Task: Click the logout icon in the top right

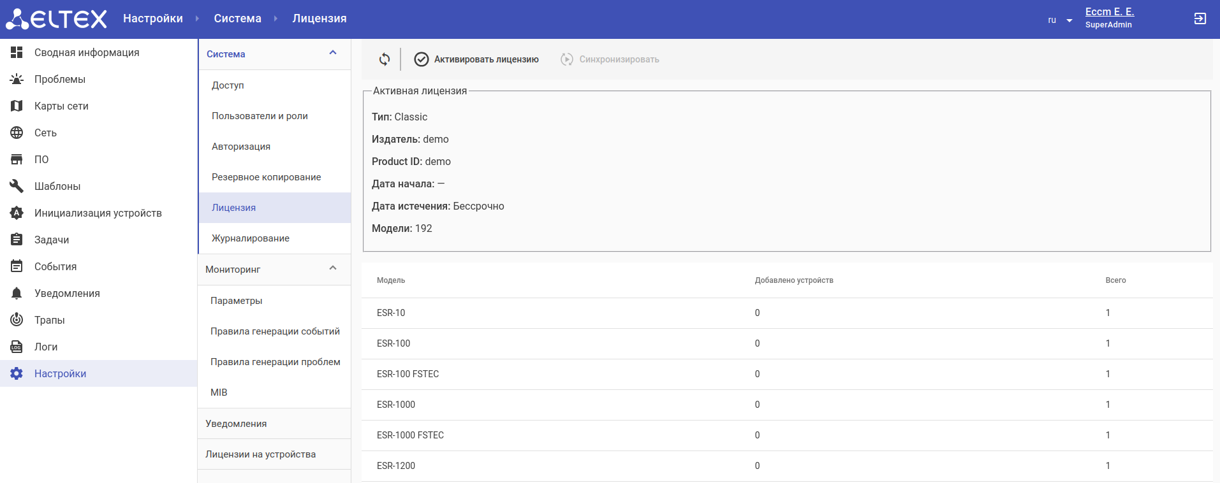Action: (1200, 19)
